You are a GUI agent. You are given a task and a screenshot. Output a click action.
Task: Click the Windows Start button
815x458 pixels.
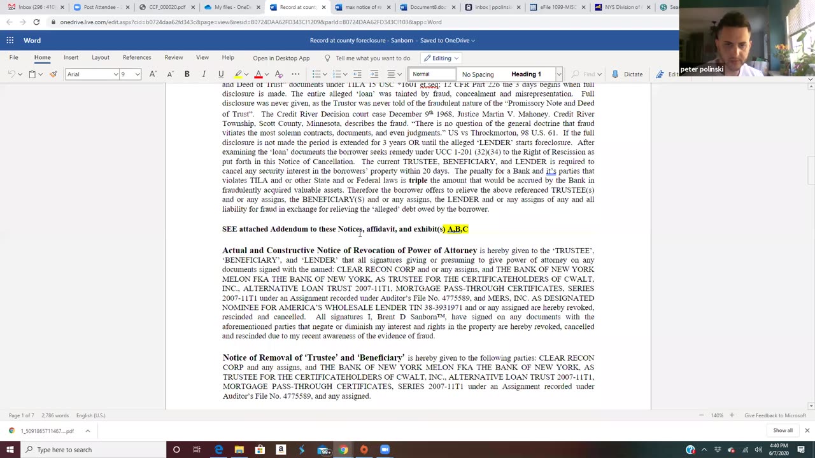point(11,450)
